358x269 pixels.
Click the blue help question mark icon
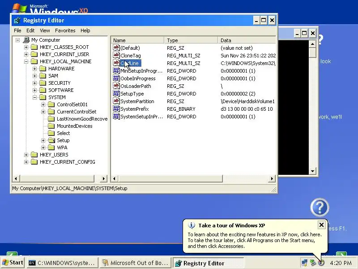pyautogui.click(x=320, y=207)
